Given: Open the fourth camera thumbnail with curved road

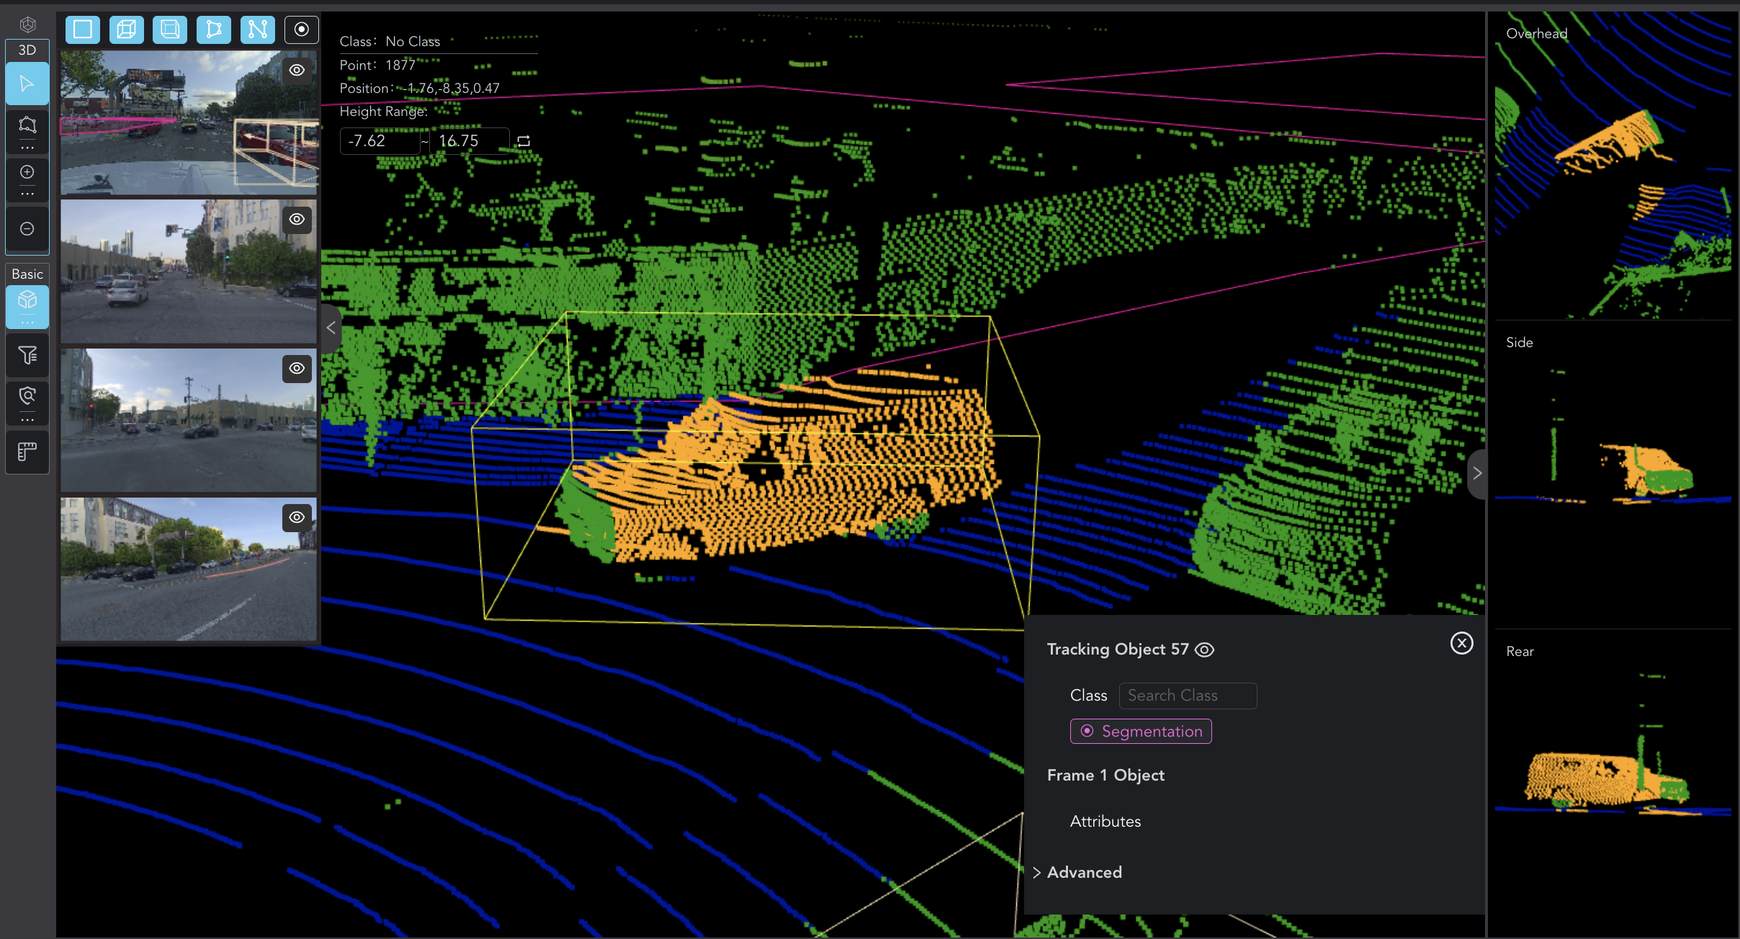Looking at the screenshot, I should coord(189,570).
